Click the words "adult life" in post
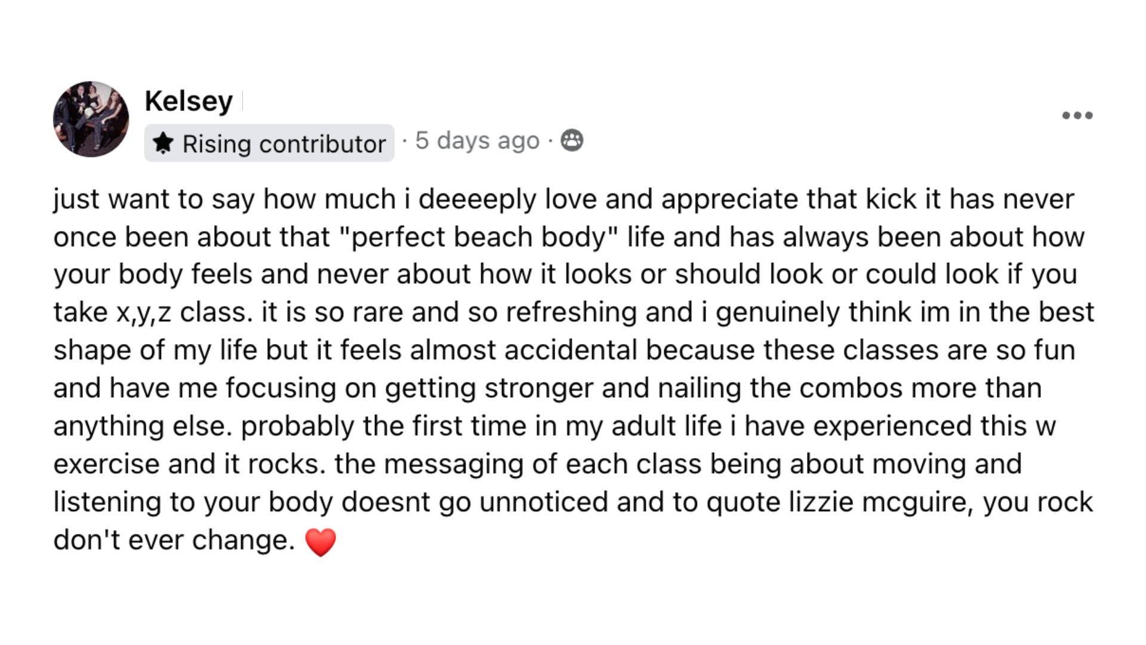Image resolution: width=1146 pixels, height=645 pixels. [666, 426]
